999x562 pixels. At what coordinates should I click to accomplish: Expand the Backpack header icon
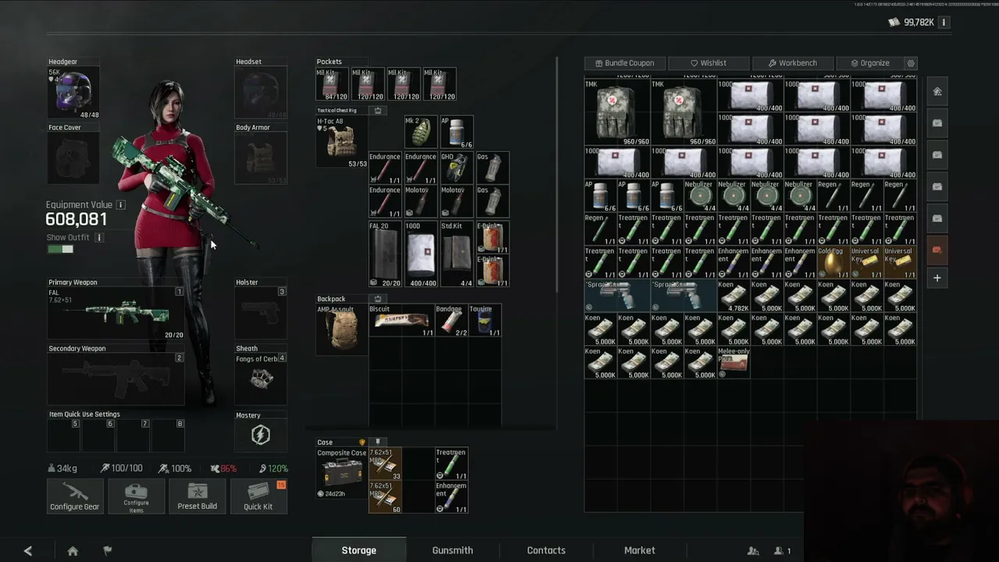point(378,298)
